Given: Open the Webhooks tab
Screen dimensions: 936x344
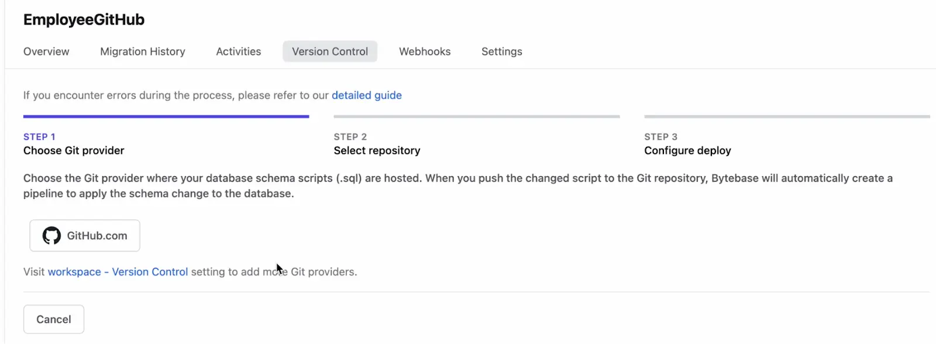Looking at the screenshot, I should click(425, 51).
